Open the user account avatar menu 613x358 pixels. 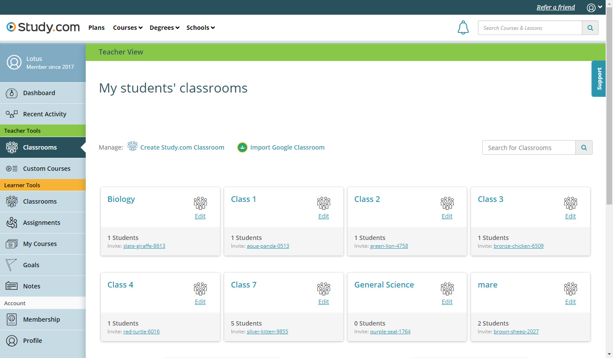pyautogui.click(x=594, y=7)
